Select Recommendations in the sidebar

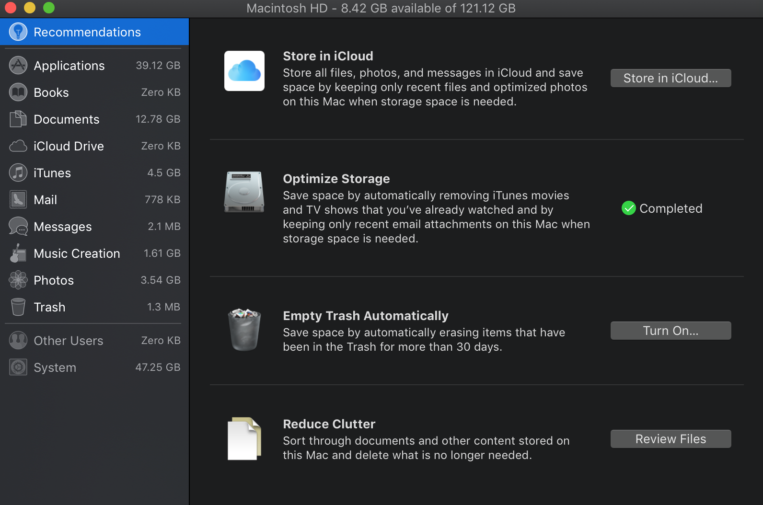[94, 32]
